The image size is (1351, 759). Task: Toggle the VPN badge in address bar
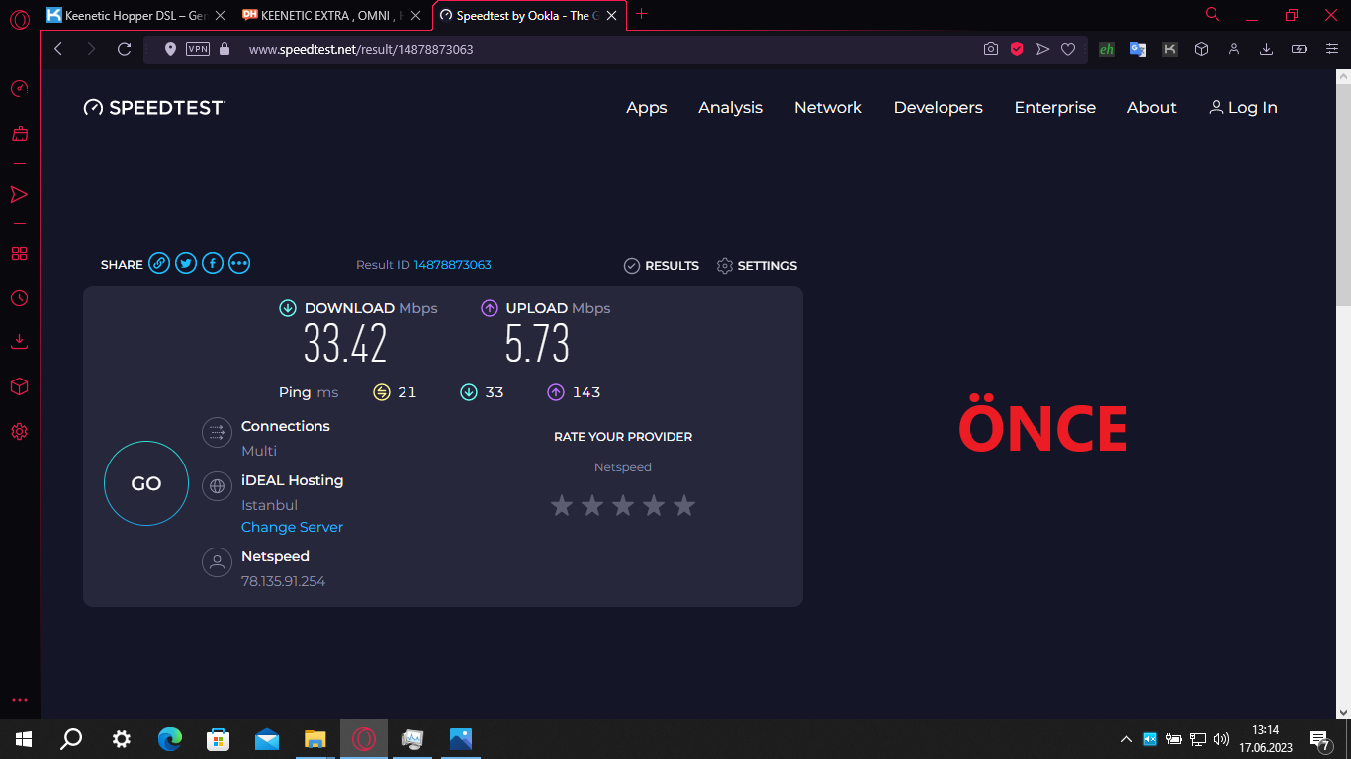coord(198,49)
